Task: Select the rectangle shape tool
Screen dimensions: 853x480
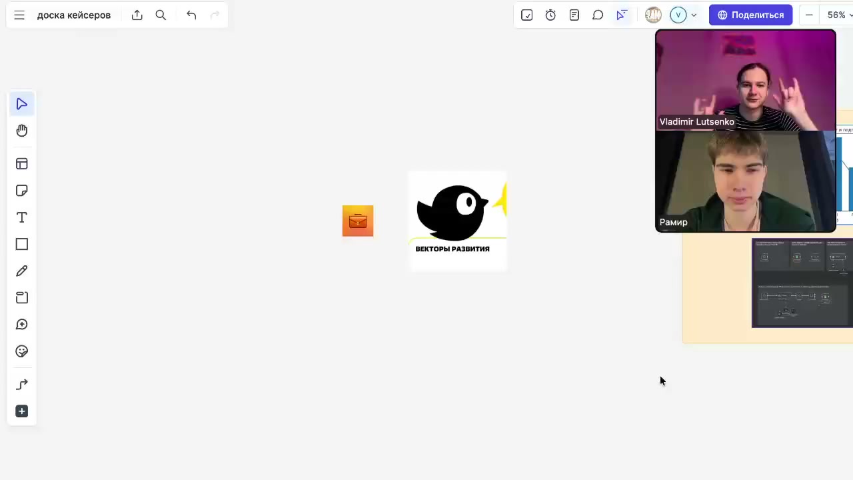Action: tap(22, 245)
